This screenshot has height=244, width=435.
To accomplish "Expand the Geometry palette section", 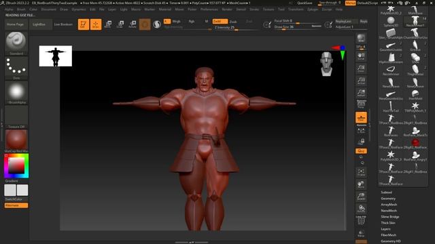I will point(388,199).
